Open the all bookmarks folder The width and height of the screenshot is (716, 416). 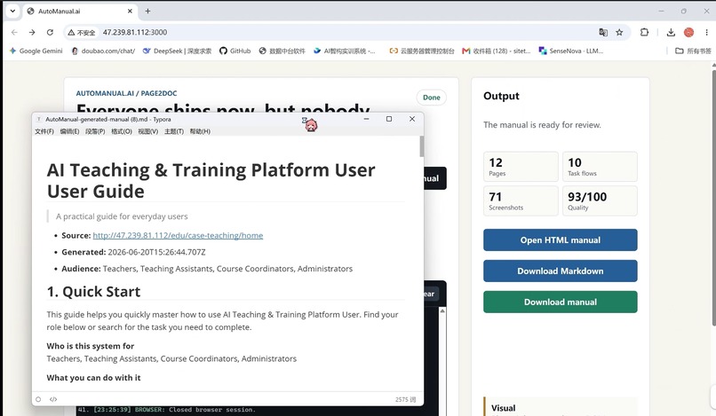(693, 51)
